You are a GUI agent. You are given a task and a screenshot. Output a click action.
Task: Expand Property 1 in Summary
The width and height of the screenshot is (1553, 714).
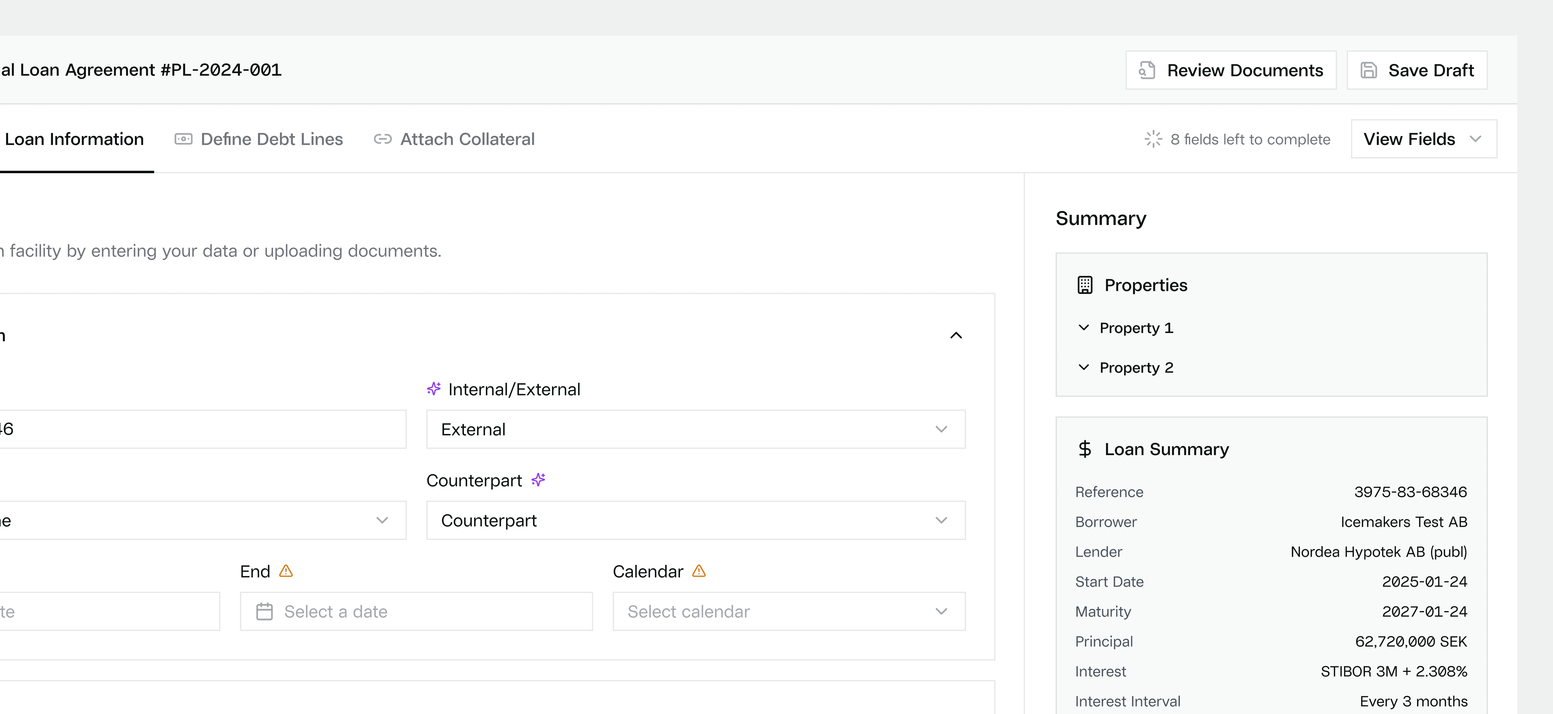[x=1125, y=328]
